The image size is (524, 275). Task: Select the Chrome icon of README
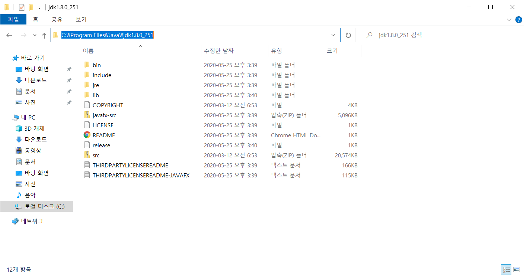[87, 135]
